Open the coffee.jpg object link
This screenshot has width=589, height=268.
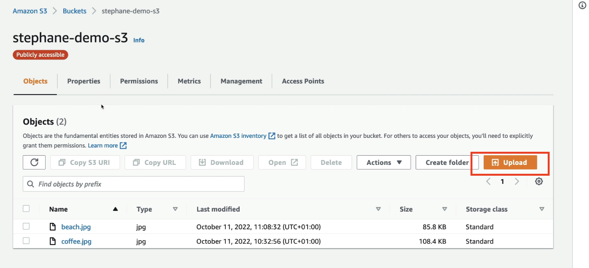[x=76, y=241]
